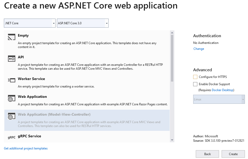Select the Worker Service template title
248x159 pixels.
point(31,79)
